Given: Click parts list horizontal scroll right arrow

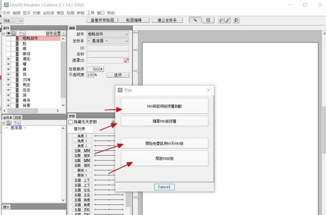Looking at the screenshot, I should 58,111.
